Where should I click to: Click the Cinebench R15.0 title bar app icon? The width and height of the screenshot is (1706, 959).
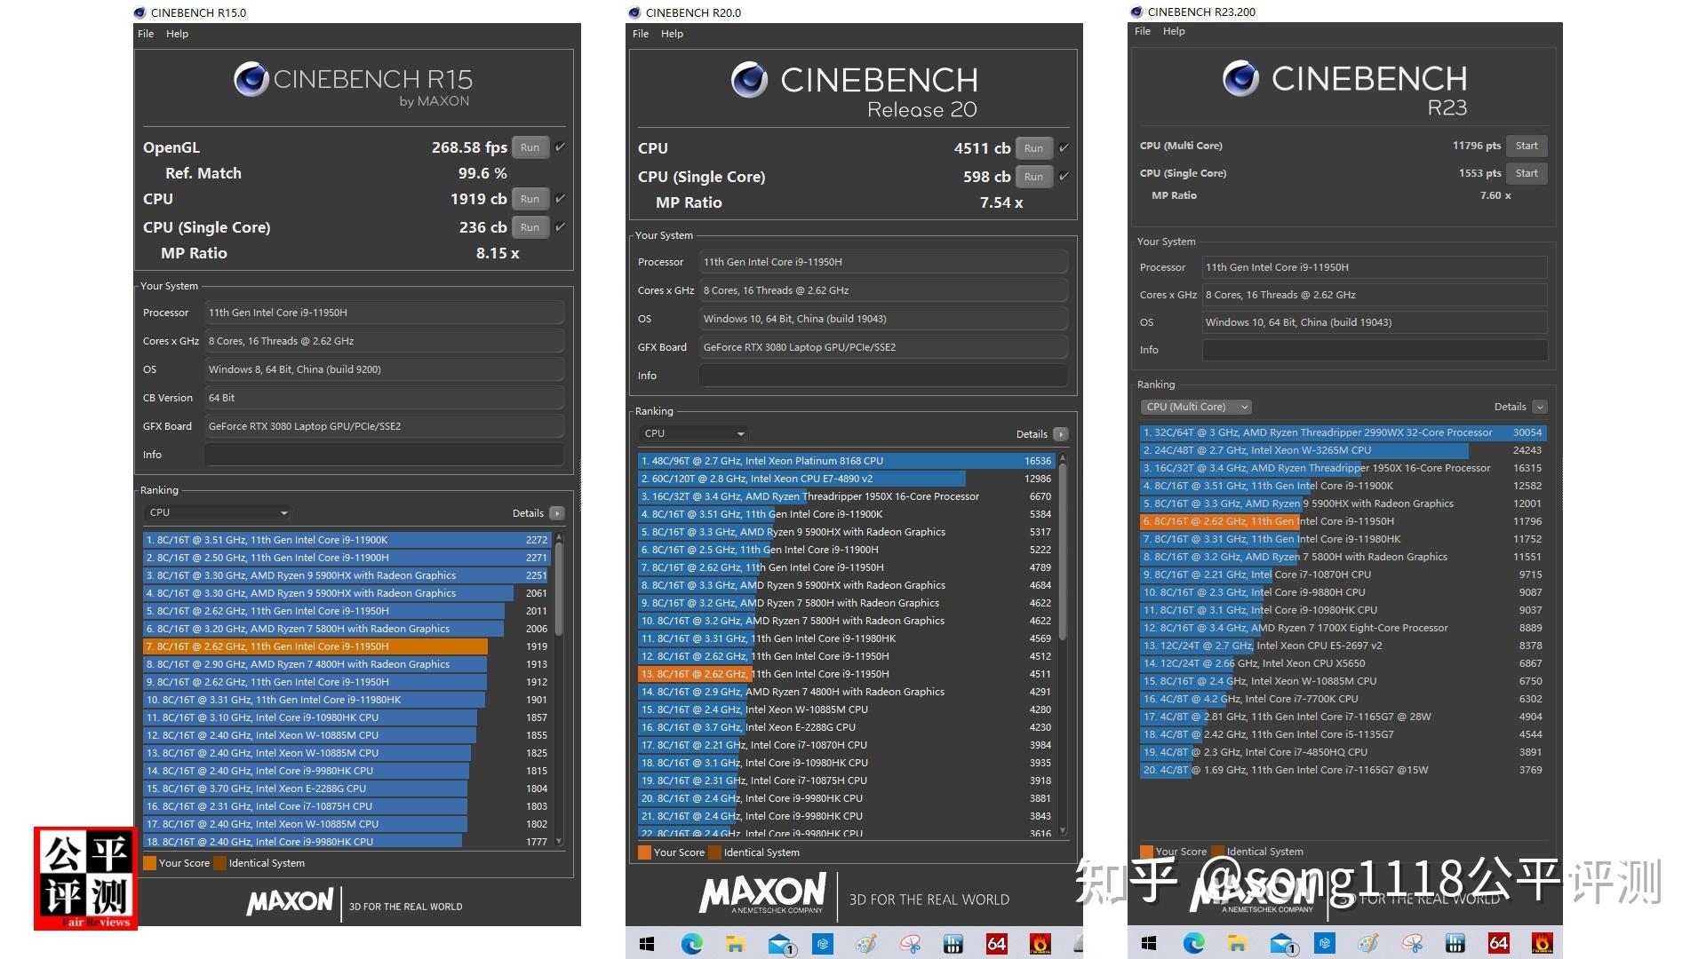click(140, 12)
